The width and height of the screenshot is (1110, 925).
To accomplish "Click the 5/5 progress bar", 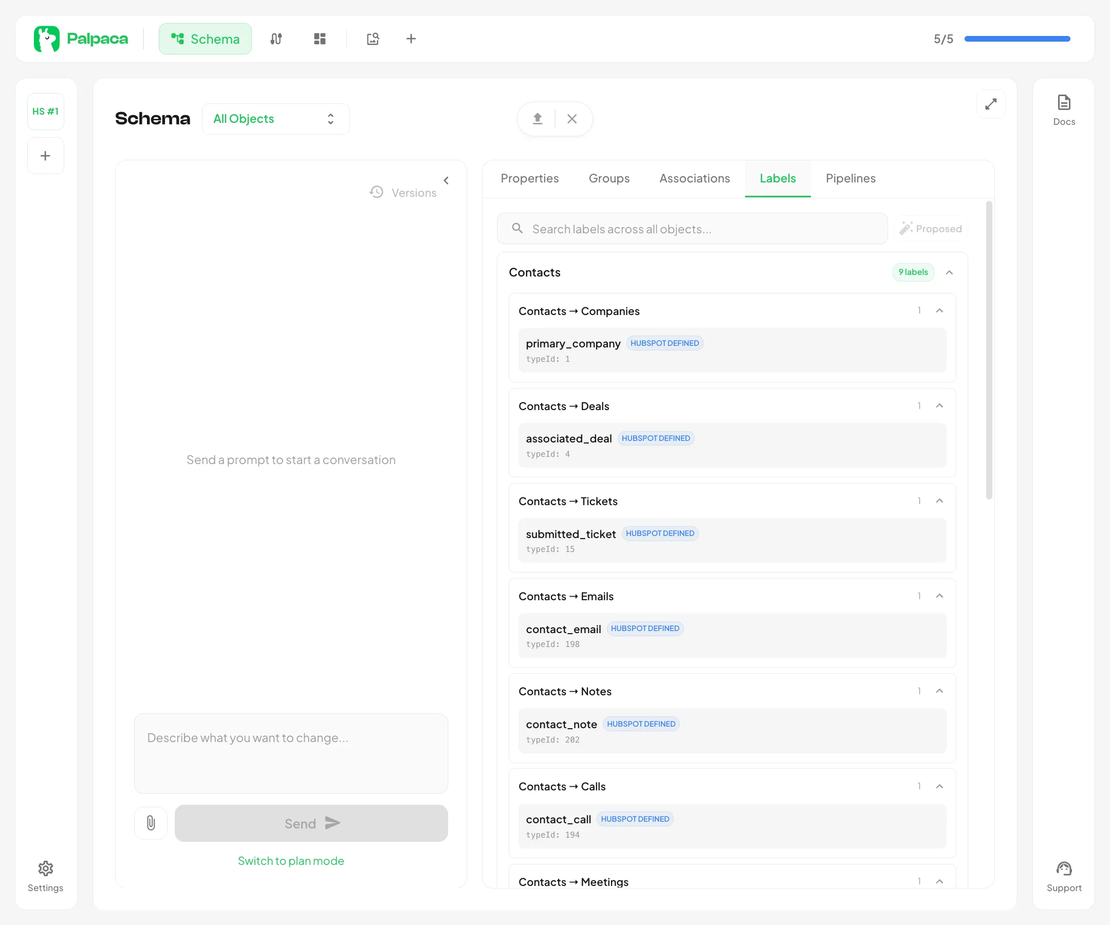I will click(1016, 39).
